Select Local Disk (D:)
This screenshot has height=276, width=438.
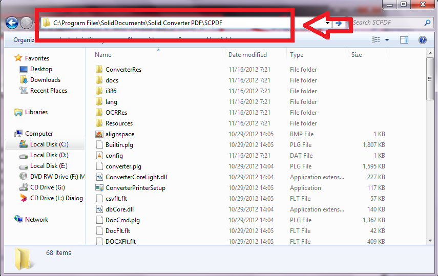click(49, 155)
